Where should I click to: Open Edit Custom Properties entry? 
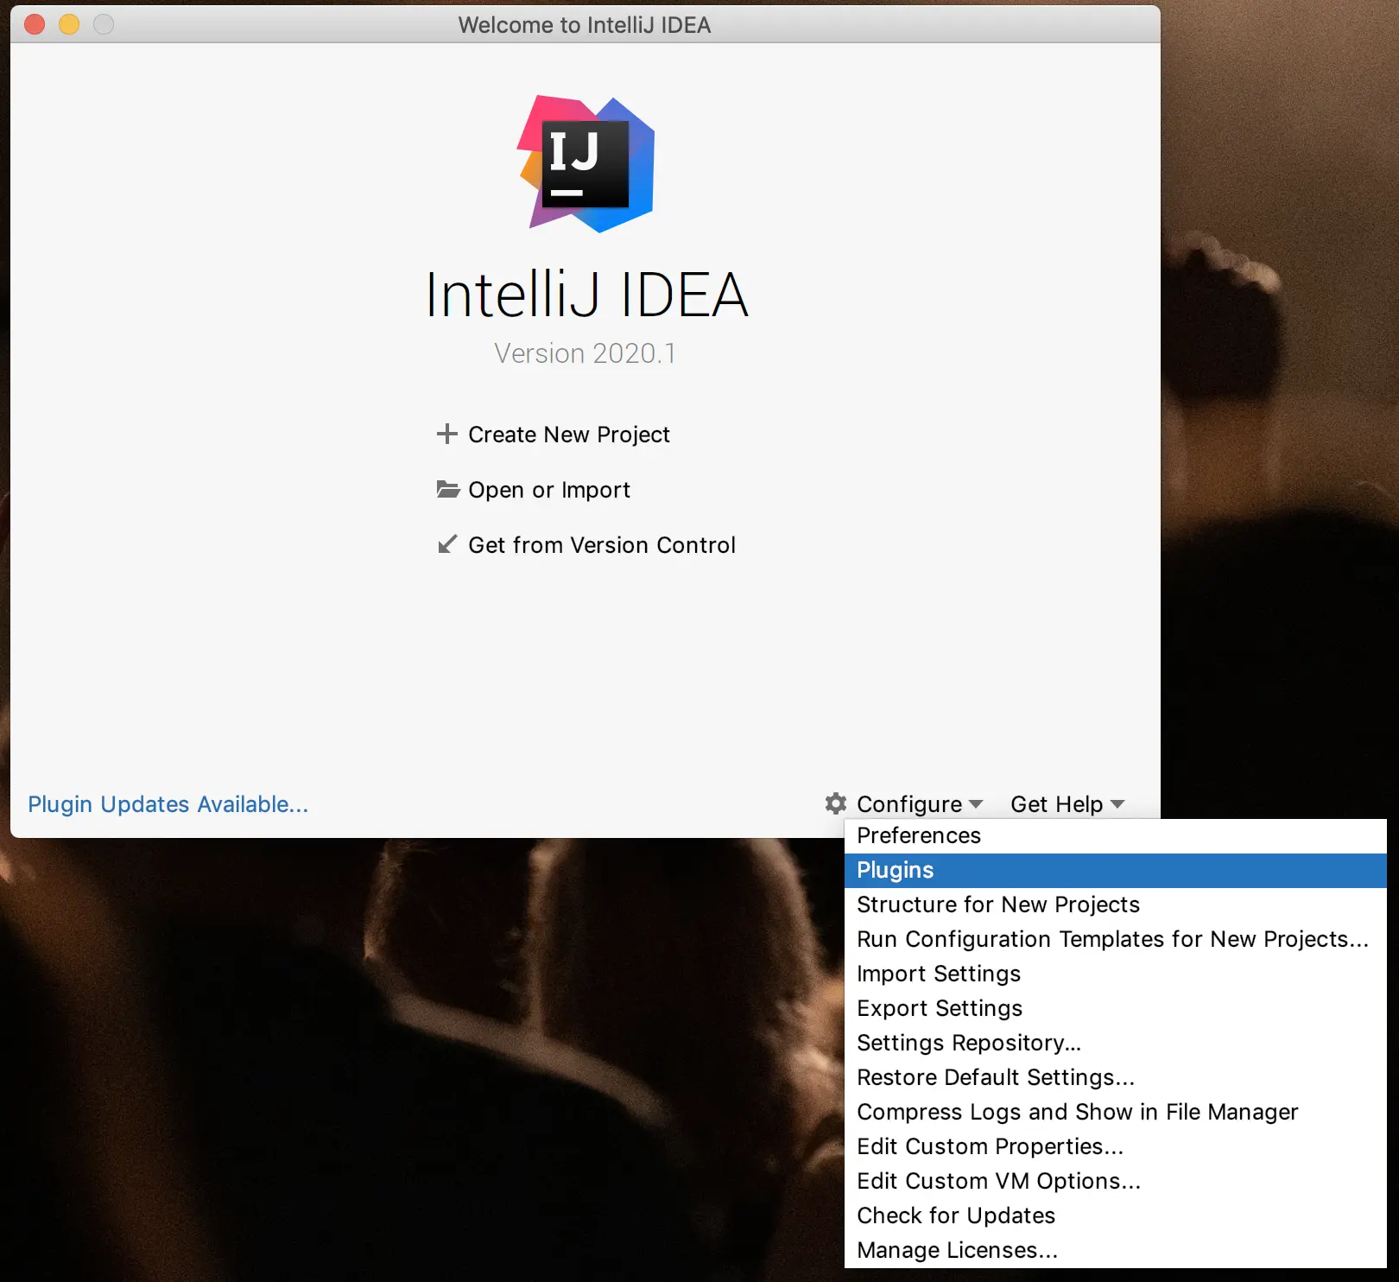point(1115,1146)
